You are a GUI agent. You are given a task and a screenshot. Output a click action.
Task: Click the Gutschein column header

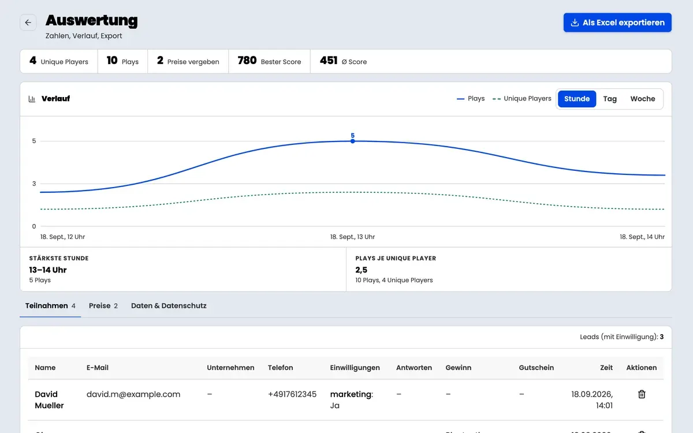pyautogui.click(x=536, y=368)
